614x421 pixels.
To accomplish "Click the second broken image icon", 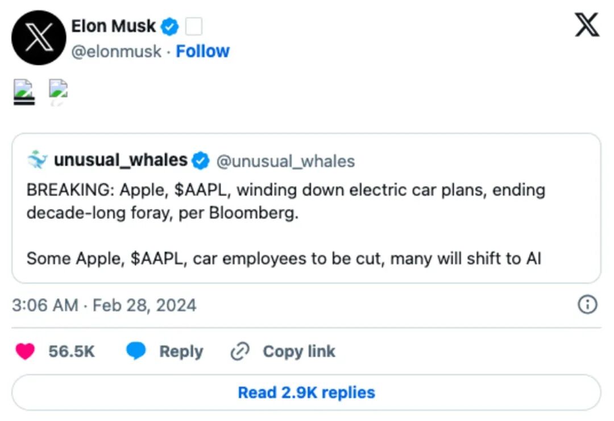I will coord(58,92).
